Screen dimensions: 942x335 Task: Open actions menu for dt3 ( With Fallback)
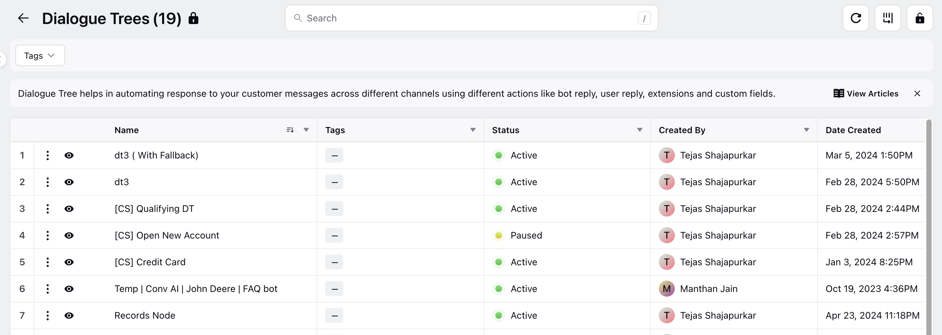click(x=48, y=155)
